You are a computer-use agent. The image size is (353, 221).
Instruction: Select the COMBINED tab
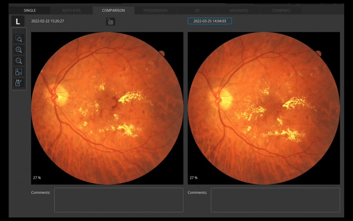pyautogui.click(x=281, y=10)
